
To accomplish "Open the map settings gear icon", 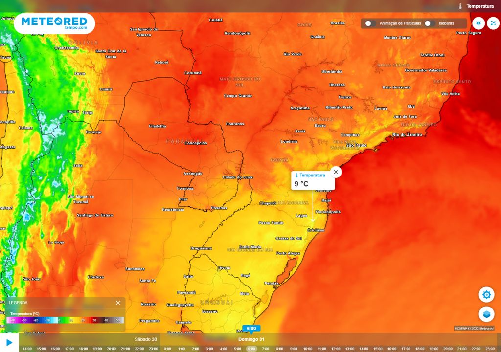I will (486, 294).
